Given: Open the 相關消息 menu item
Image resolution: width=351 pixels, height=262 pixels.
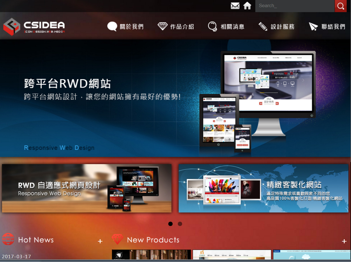Looking at the screenshot, I should (x=232, y=27).
